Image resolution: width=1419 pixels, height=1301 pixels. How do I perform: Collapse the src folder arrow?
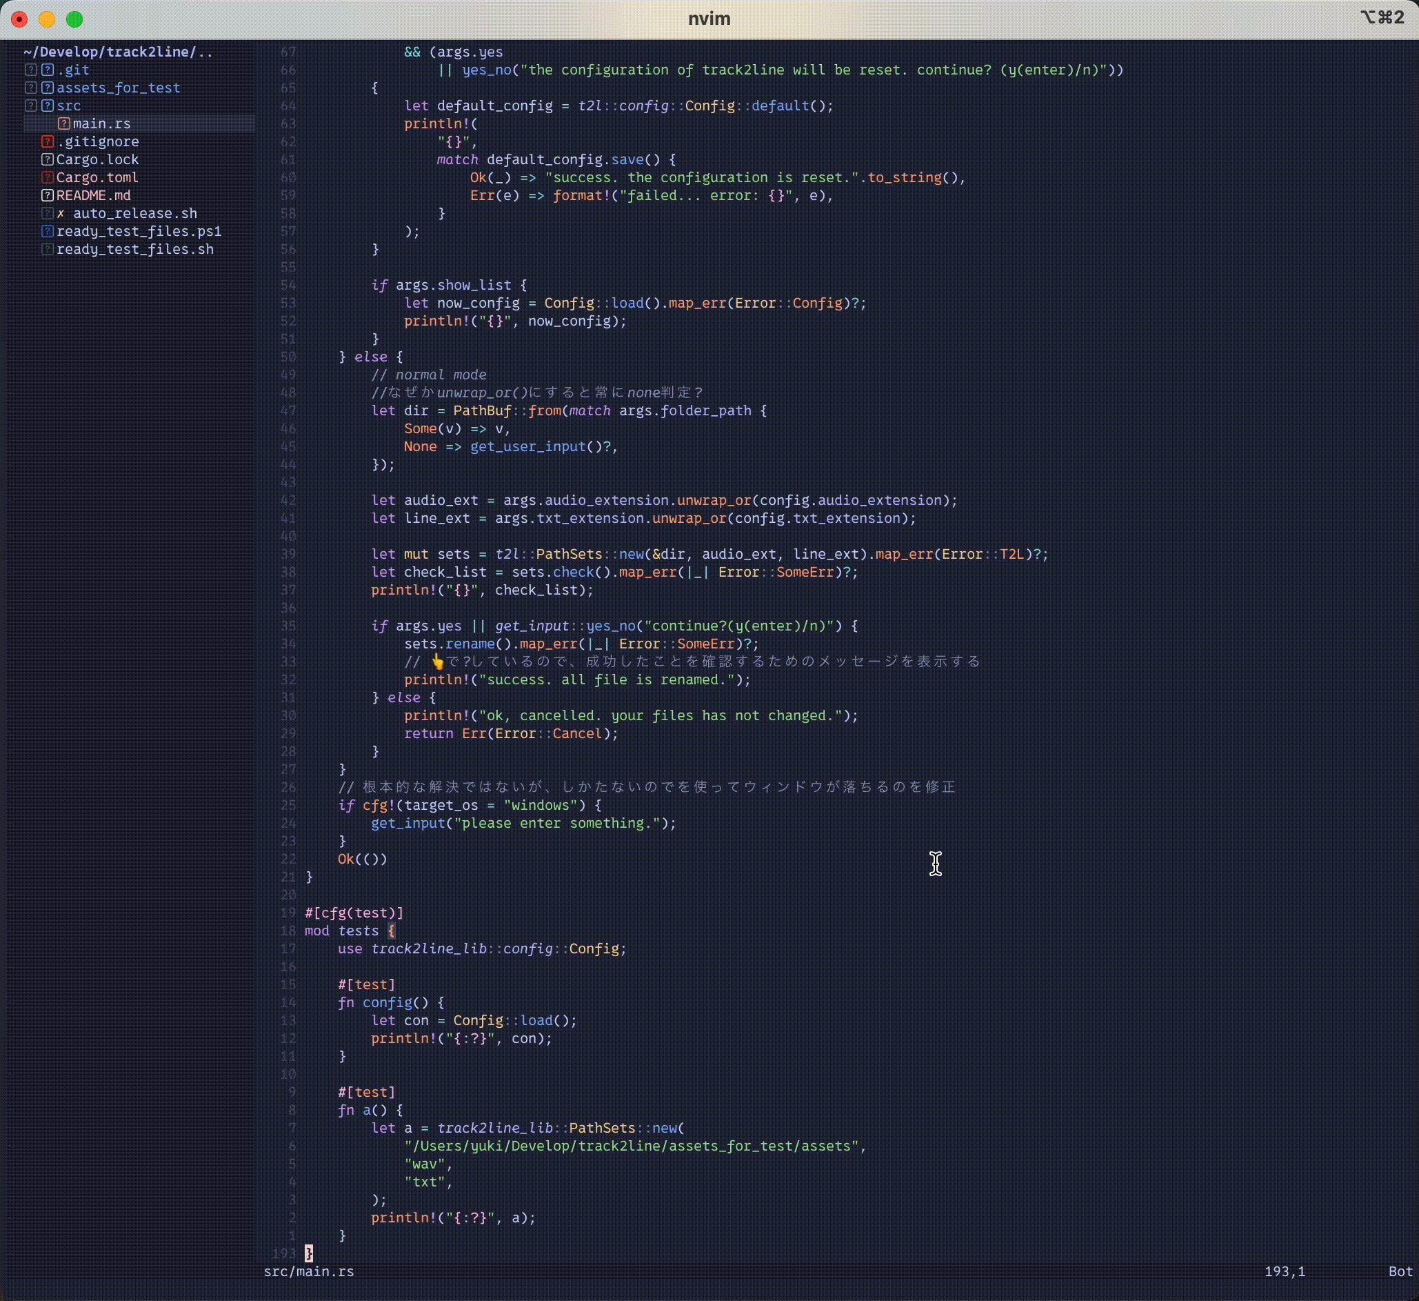[30, 106]
